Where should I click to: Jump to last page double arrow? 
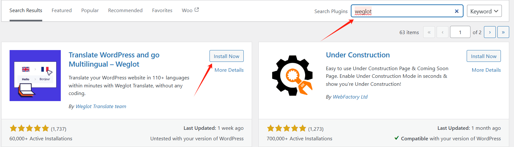[x=503, y=32]
